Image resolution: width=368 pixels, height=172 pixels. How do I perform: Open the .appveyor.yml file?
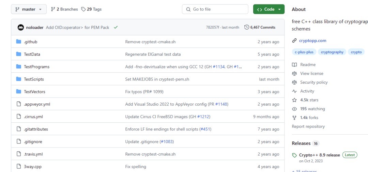37,104
